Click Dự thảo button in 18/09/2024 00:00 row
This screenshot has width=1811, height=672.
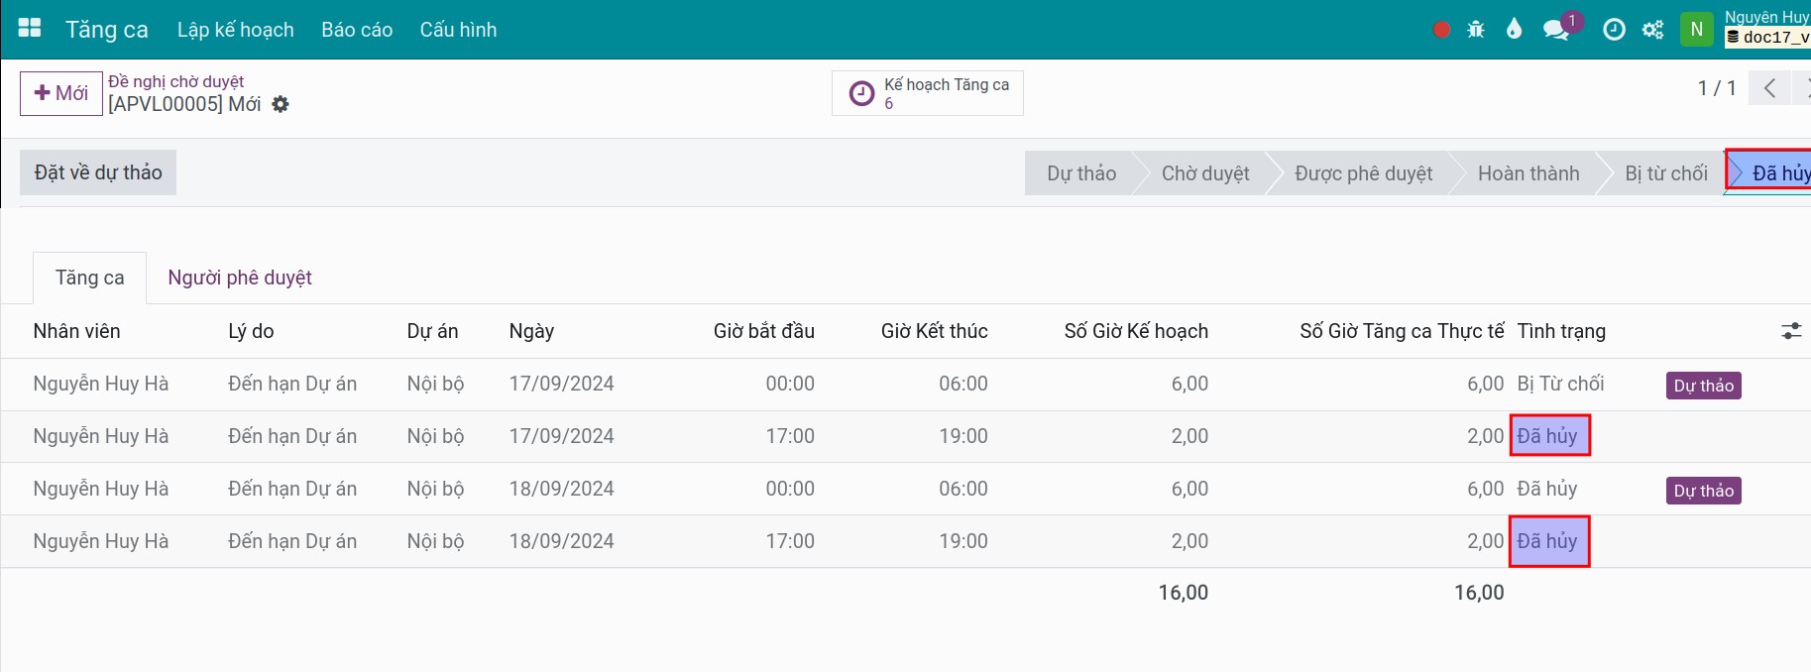pos(1704,491)
